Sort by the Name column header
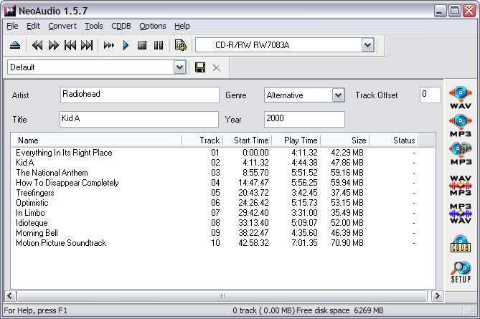 [97, 141]
